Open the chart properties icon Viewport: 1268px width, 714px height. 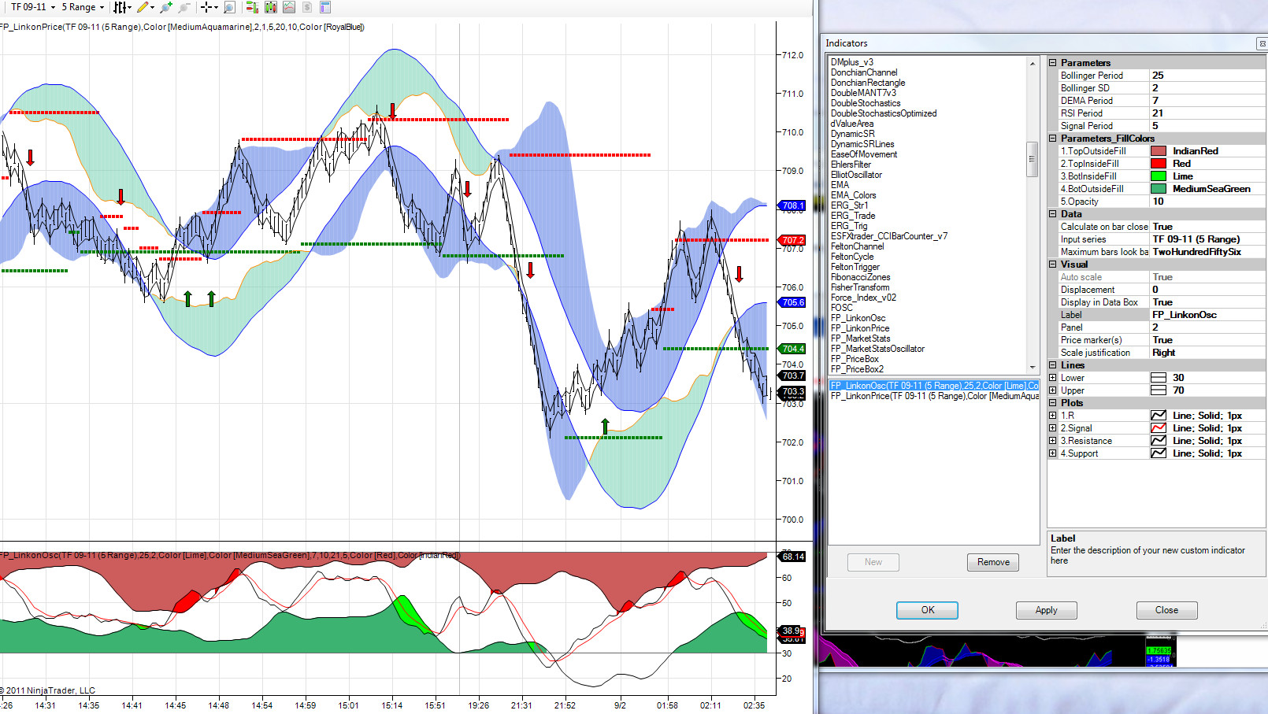pyautogui.click(x=325, y=7)
